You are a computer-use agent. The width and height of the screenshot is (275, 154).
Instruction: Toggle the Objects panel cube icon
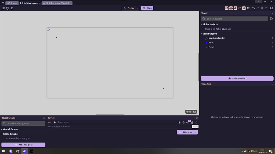tap(227, 8)
